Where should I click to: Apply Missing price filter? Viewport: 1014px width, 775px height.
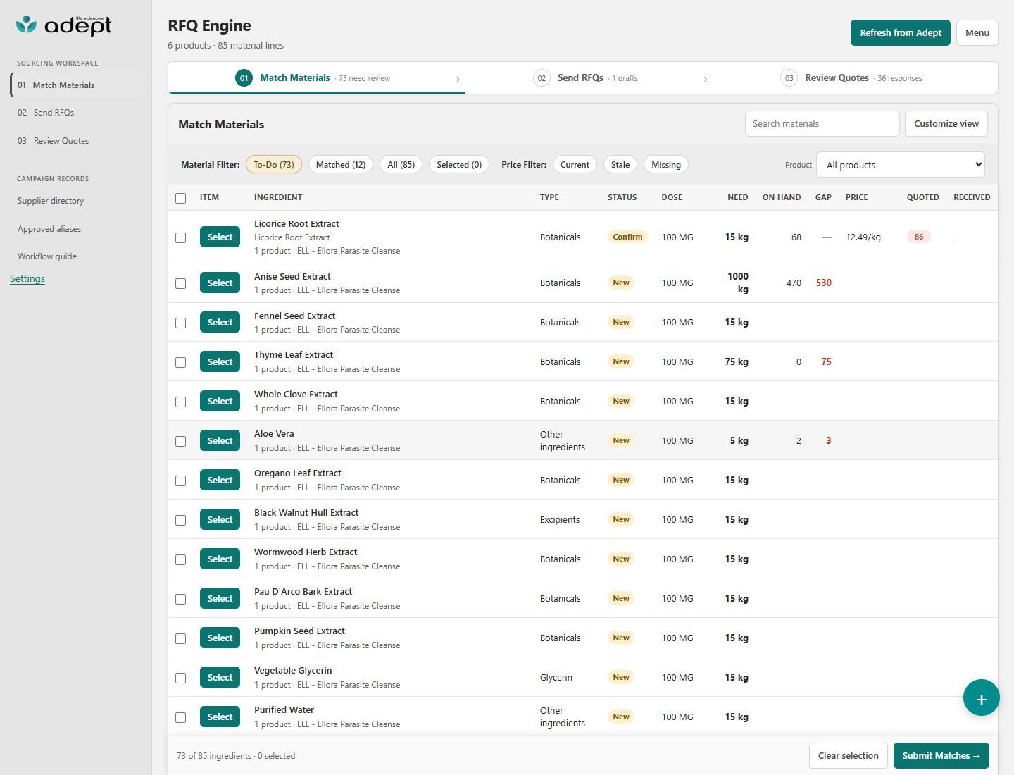click(666, 165)
